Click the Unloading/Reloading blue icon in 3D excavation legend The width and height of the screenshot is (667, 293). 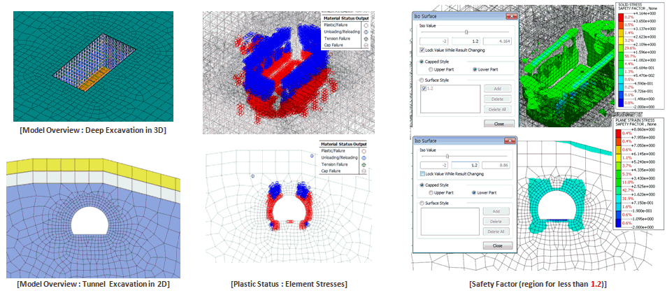(366, 31)
